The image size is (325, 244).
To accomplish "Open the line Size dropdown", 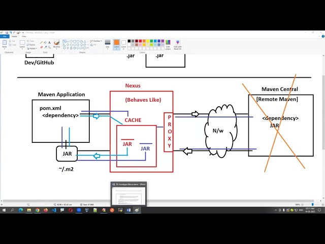I will [x=107, y=44].
